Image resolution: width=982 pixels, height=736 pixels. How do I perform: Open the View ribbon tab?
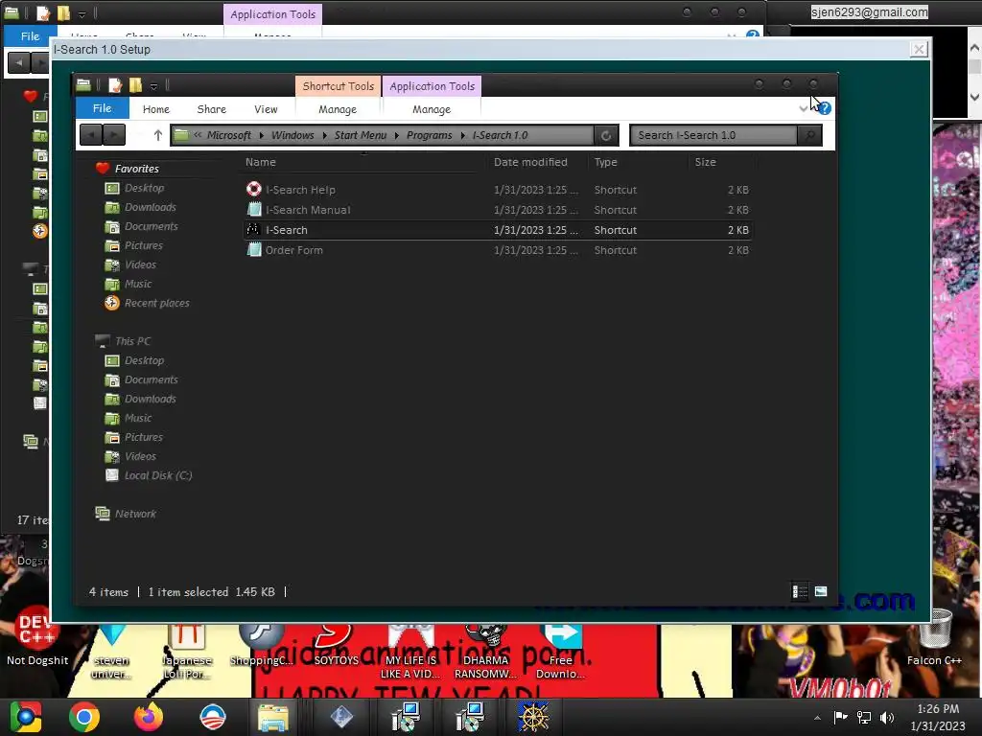point(266,109)
